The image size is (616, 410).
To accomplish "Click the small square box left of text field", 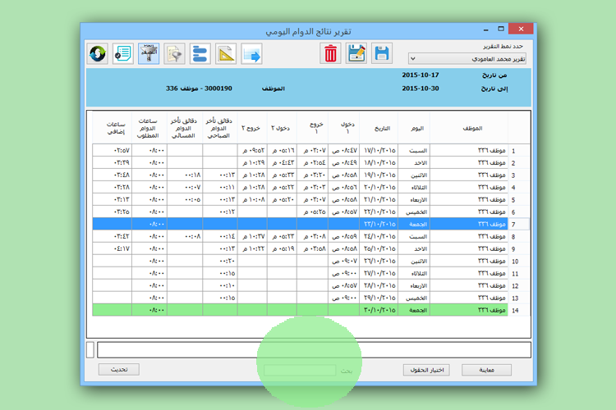I will [90, 349].
